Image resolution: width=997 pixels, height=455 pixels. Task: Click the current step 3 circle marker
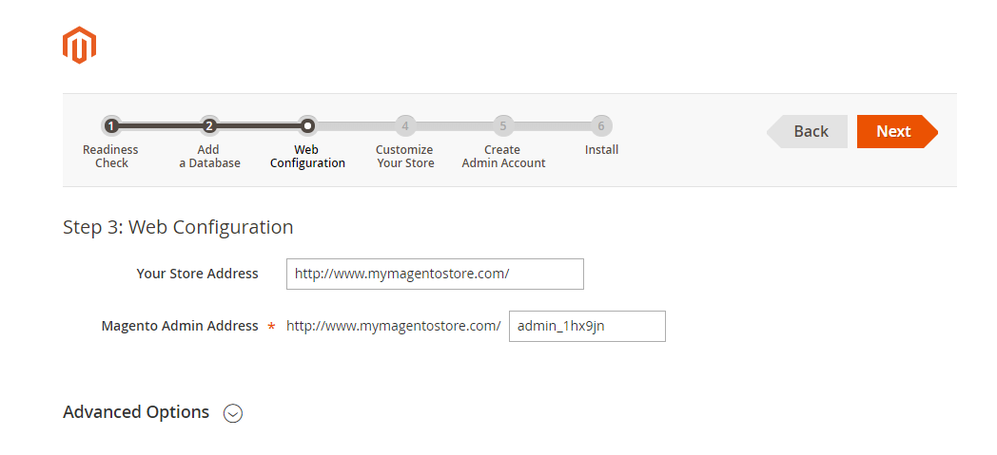[x=306, y=125]
